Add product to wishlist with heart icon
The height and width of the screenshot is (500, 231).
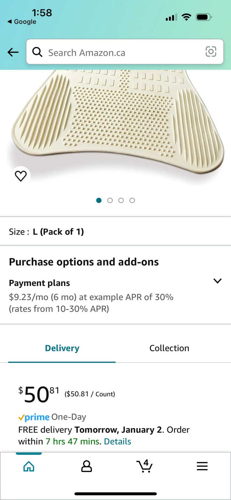pos(21,176)
